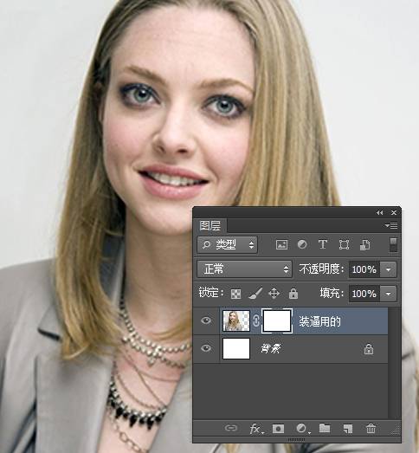Switch to the 图层 panel tab
Screen dimensions: 419x453
(x=210, y=225)
